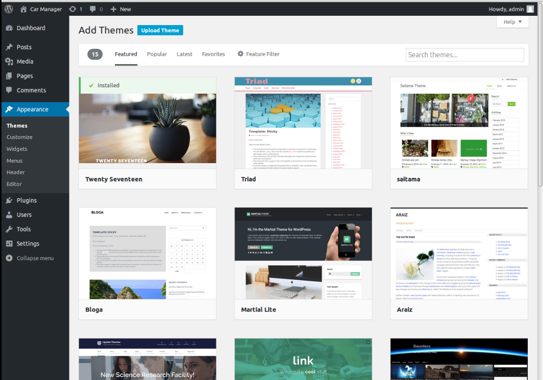543x380 pixels.
Task: Open the Header submenu link
Action: pyautogui.click(x=16, y=172)
